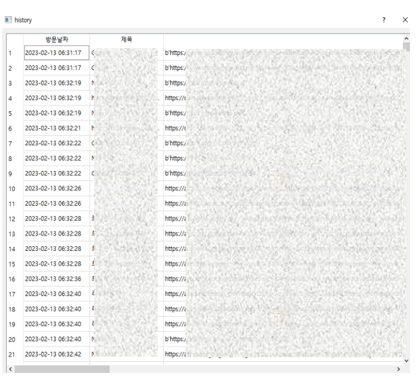Click date cell 06:32:19 in row 3

57,83
